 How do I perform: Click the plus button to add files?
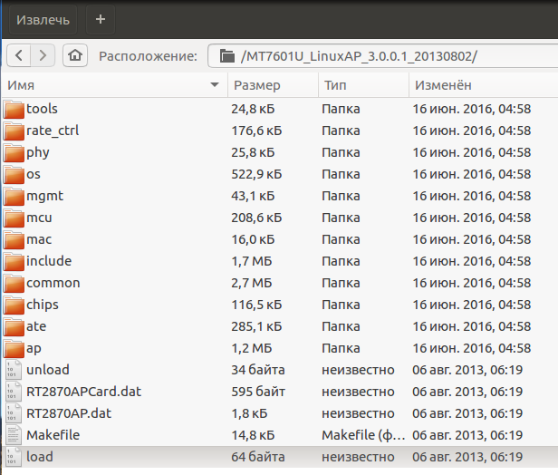coord(101,19)
